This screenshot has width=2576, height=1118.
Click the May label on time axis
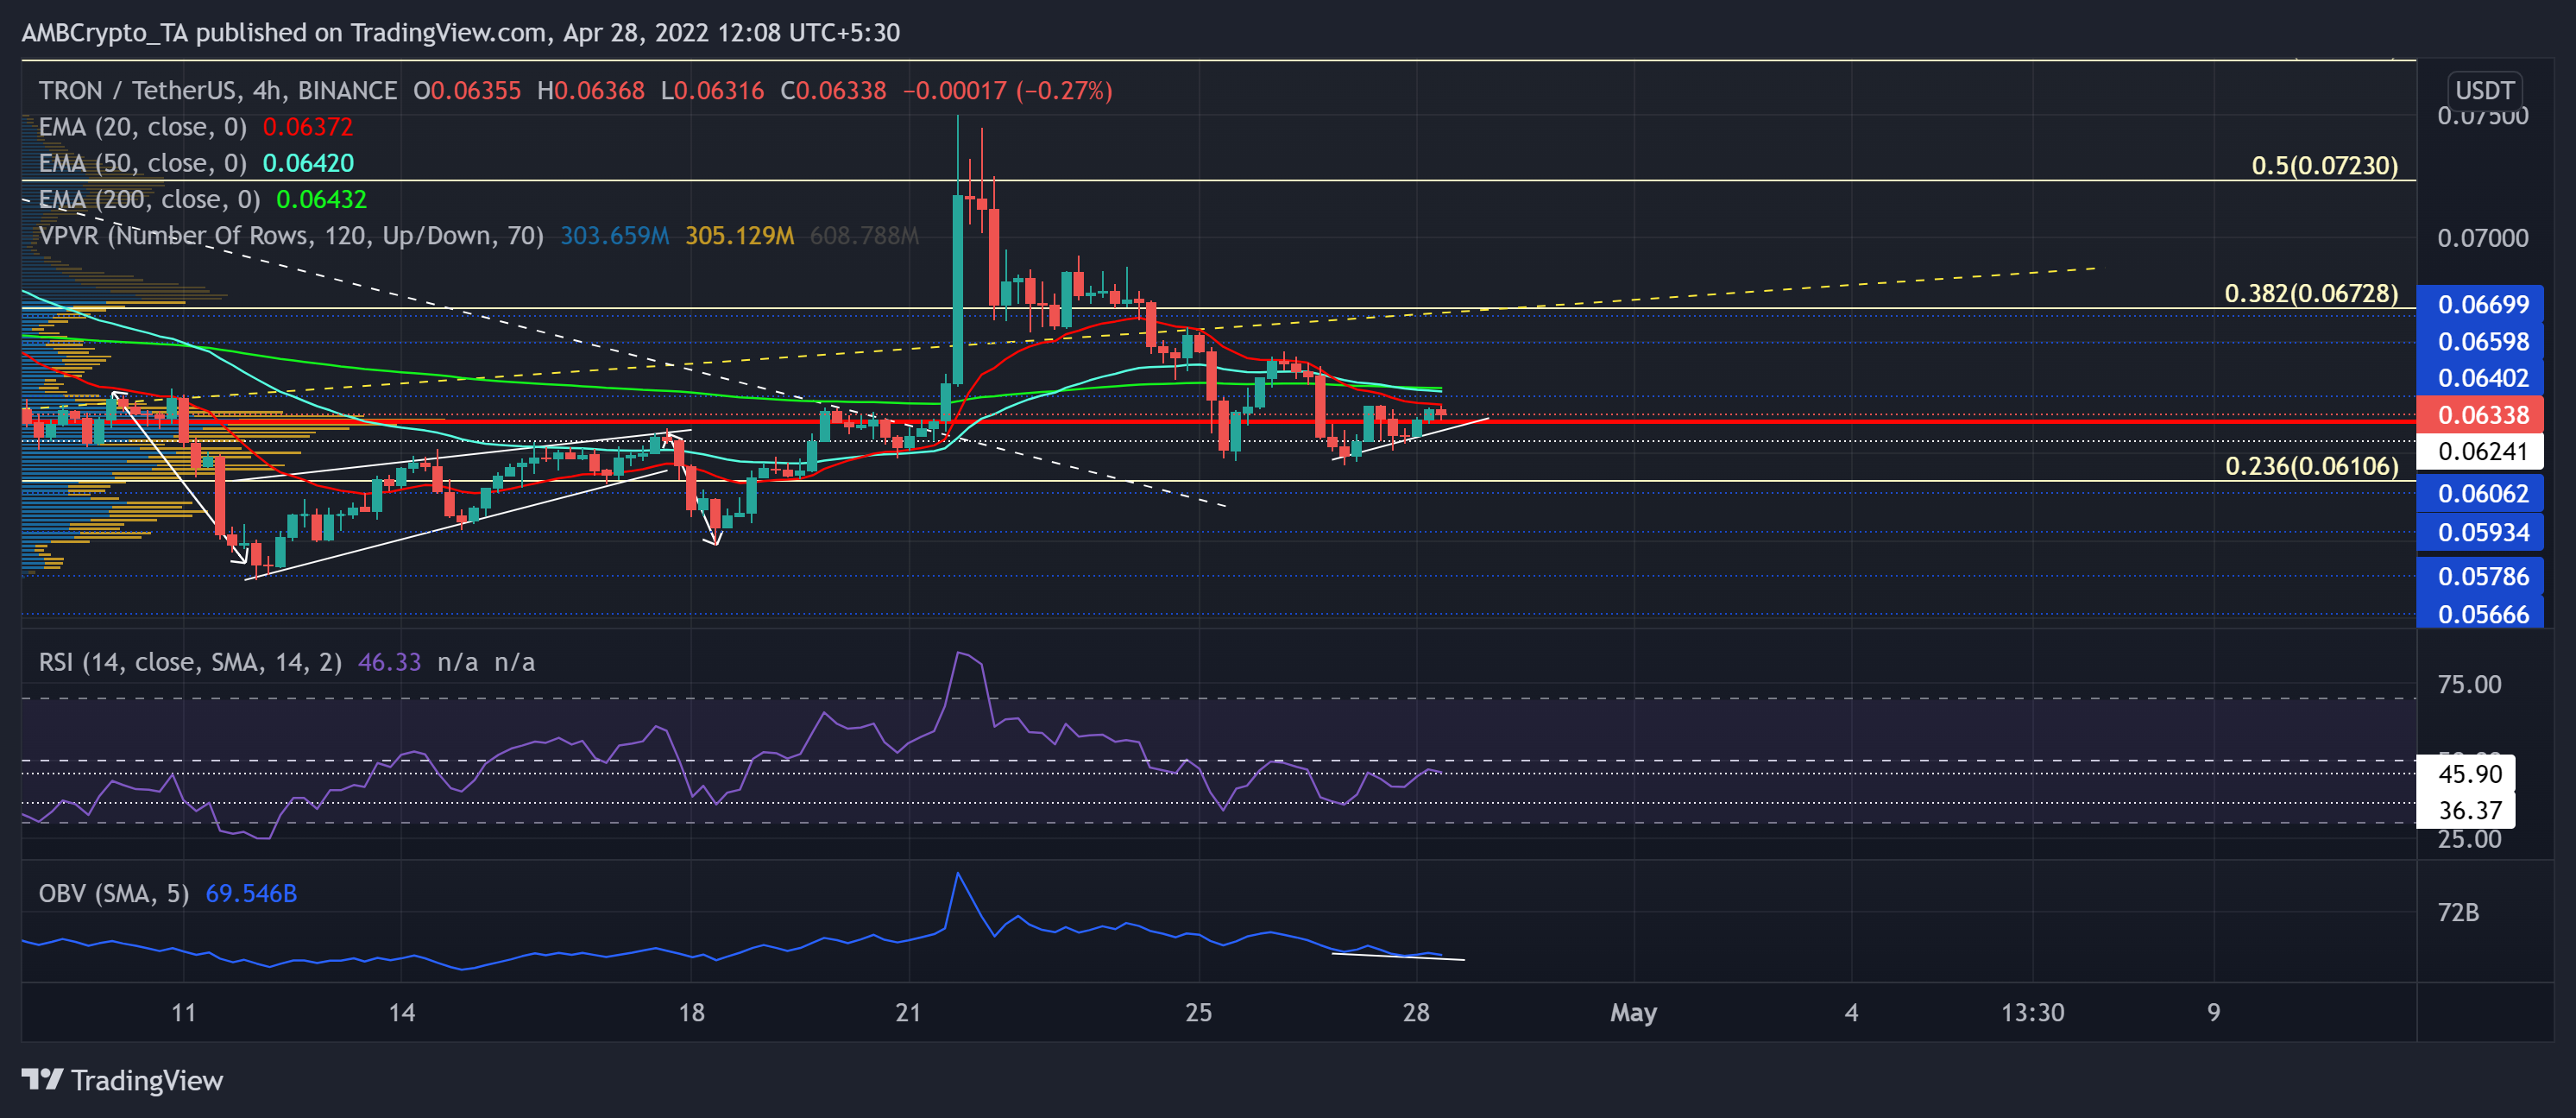coord(1633,1012)
